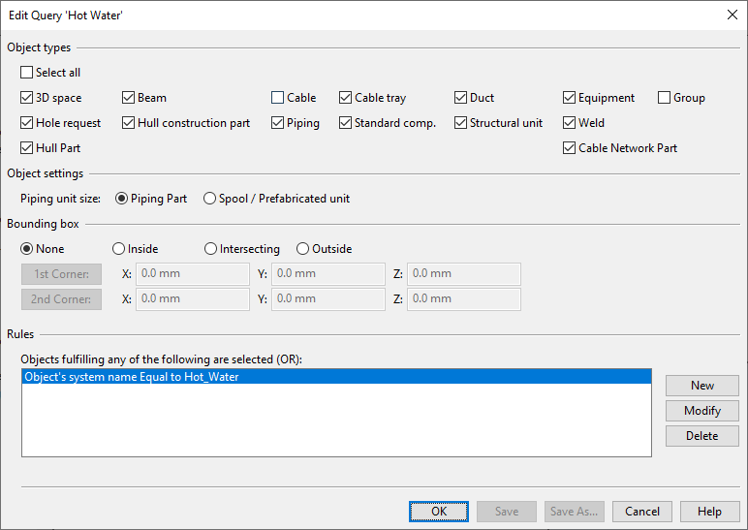Cancel editing the Hot Water query

coord(642,512)
